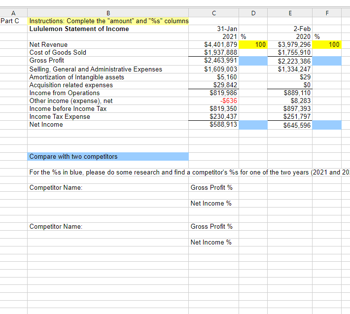Click the Instructions cell with yellow highlight

(108, 21)
